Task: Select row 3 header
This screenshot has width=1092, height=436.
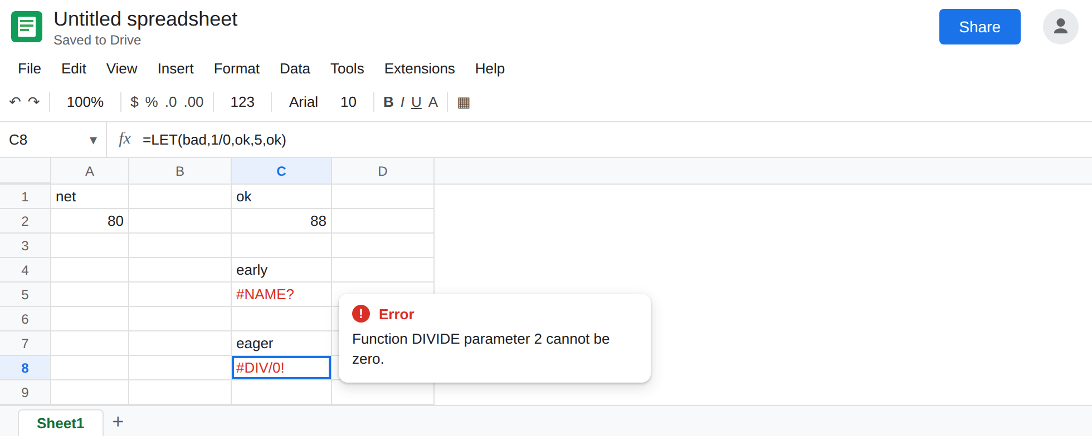Action: point(25,246)
